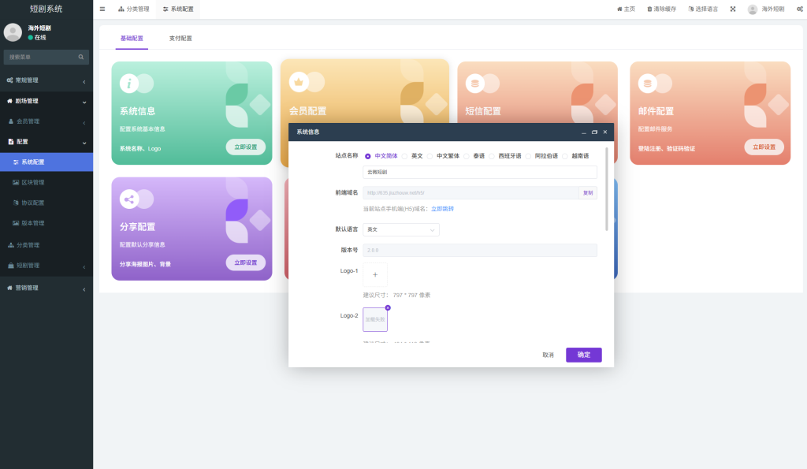Click the 立即跳转 link for the mobile site
This screenshot has width=807, height=469.
click(444, 208)
